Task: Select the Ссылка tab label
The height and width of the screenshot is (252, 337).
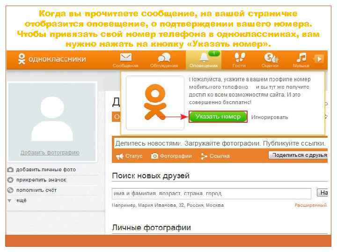Action: pyautogui.click(x=220, y=156)
